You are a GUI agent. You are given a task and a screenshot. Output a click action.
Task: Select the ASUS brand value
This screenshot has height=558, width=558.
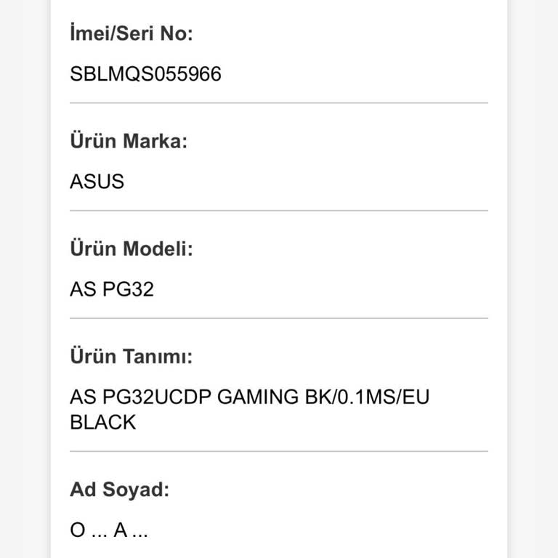pos(97,182)
